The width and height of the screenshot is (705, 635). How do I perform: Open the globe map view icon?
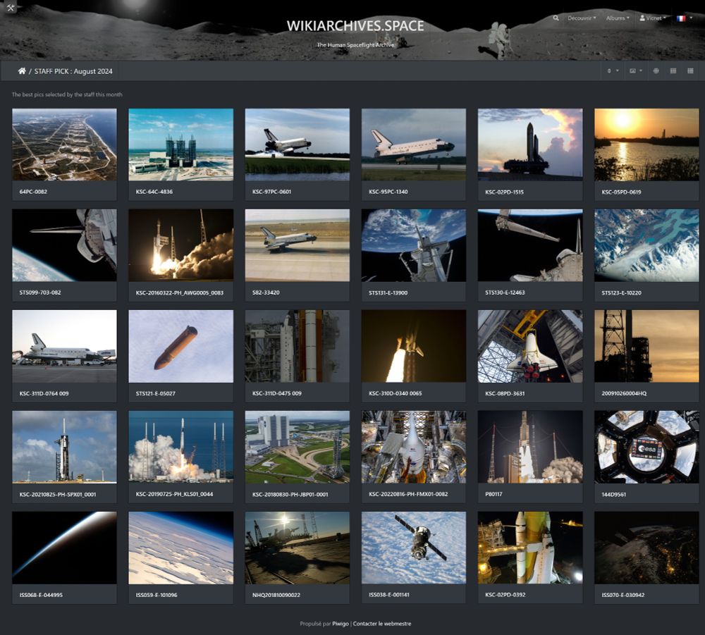tap(656, 71)
